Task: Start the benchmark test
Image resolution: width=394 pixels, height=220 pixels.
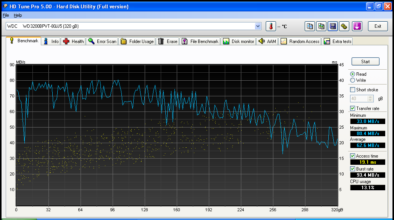Action: tap(365, 62)
